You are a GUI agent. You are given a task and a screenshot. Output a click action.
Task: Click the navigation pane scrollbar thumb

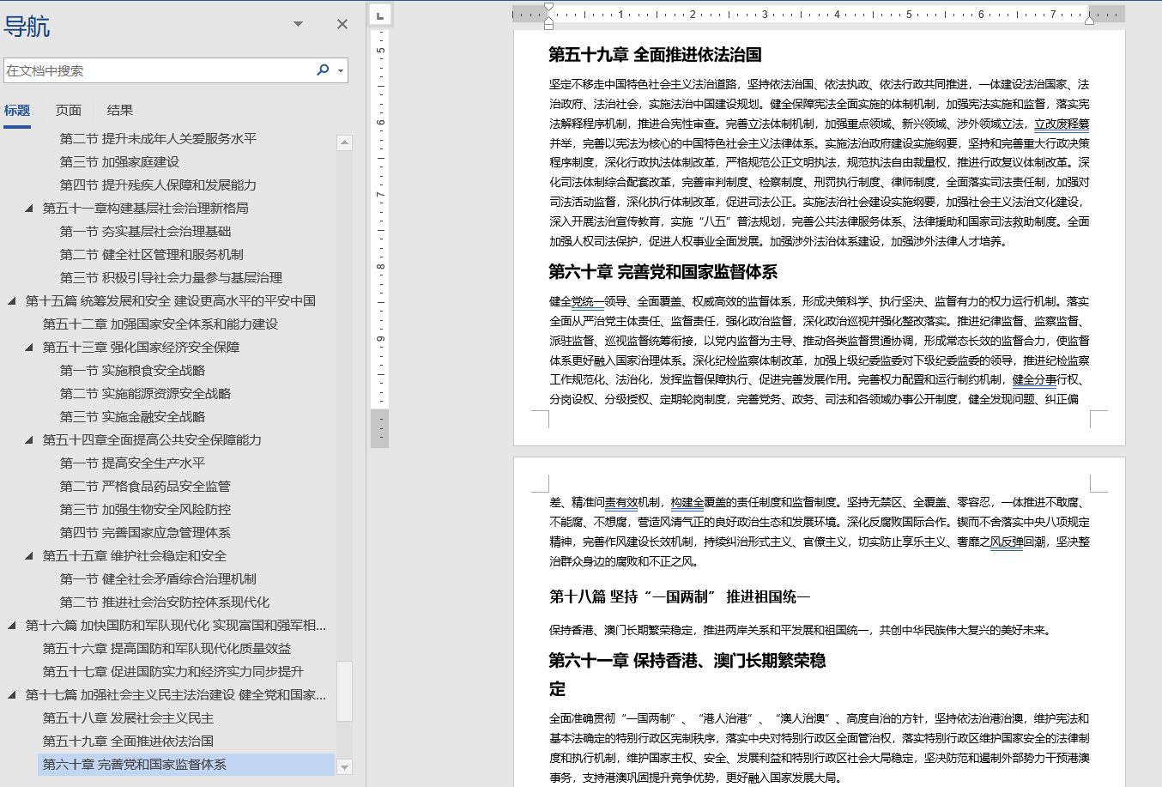click(x=344, y=691)
